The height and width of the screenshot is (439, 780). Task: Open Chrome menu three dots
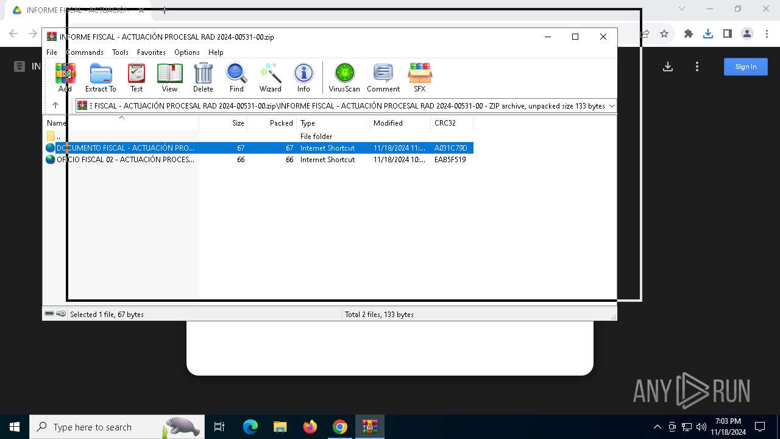[x=767, y=34]
